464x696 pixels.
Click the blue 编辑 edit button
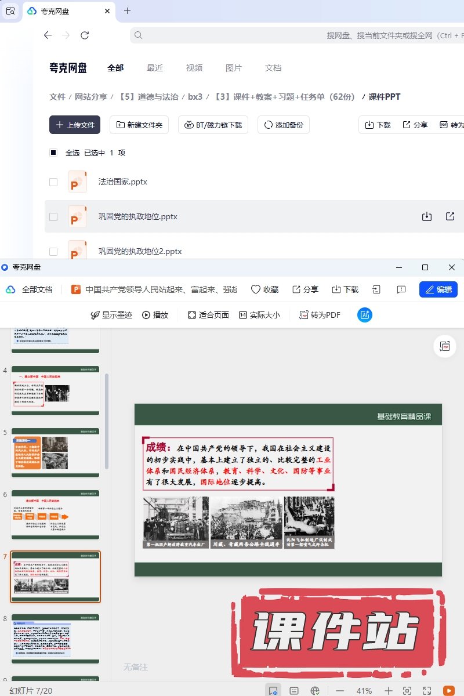(438, 289)
